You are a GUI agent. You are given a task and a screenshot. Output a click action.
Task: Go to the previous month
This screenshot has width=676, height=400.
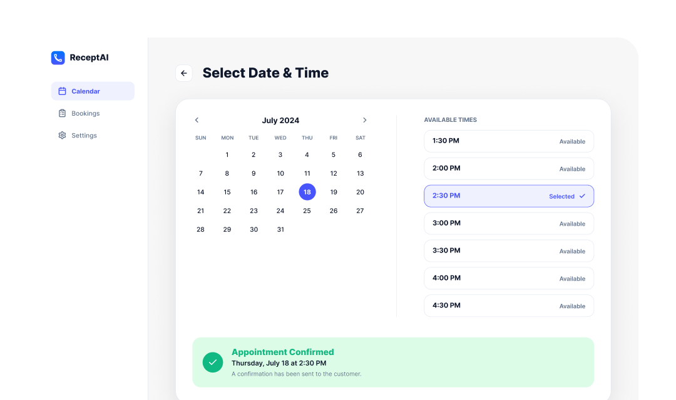click(197, 120)
